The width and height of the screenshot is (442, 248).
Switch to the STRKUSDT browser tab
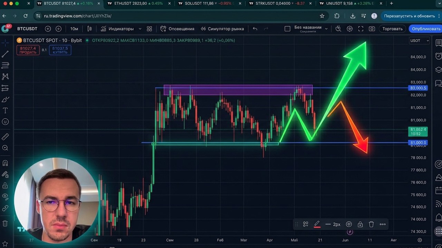[x=280, y=3]
